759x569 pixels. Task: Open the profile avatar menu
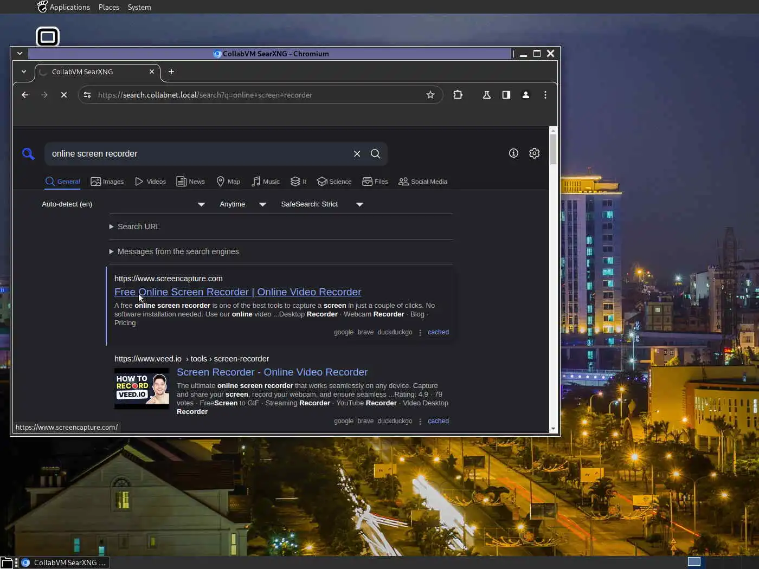[x=526, y=95]
